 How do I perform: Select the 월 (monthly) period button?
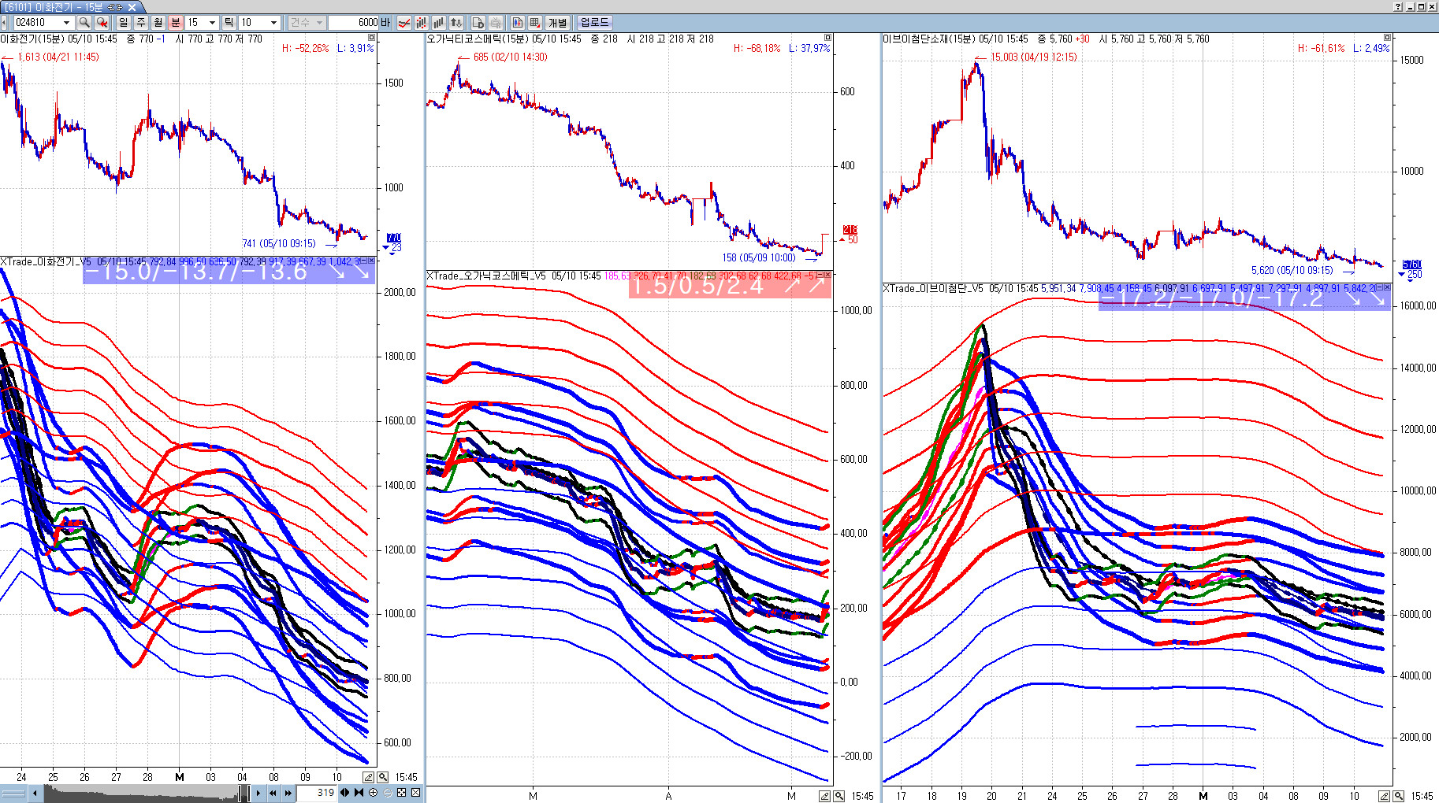point(158,23)
